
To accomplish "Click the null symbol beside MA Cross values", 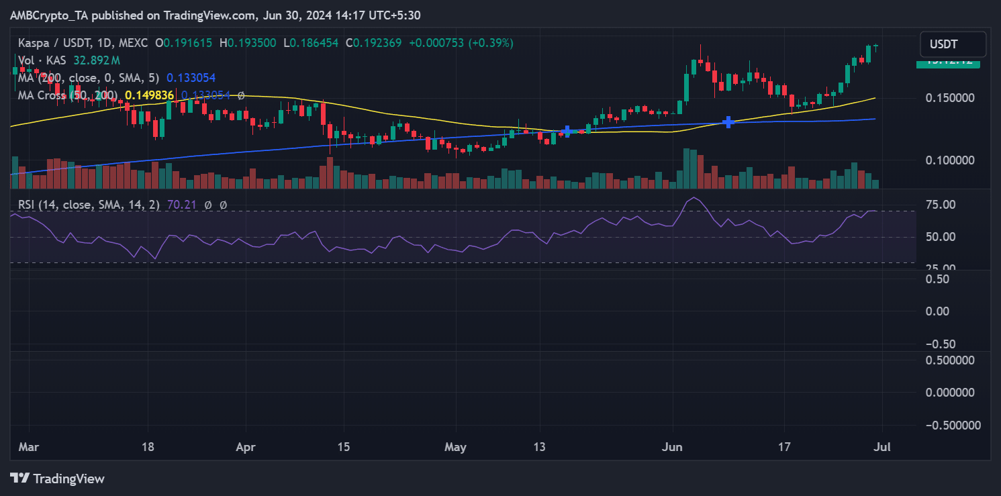I will tap(241, 95).
